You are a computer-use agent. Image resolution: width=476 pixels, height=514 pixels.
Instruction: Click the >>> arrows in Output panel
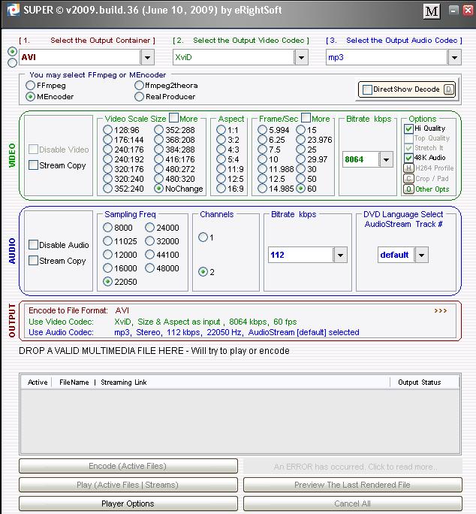coord(440,310)
